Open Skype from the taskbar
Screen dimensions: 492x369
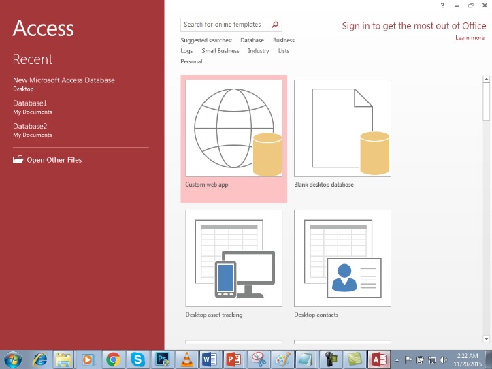(x=137, y=359)
